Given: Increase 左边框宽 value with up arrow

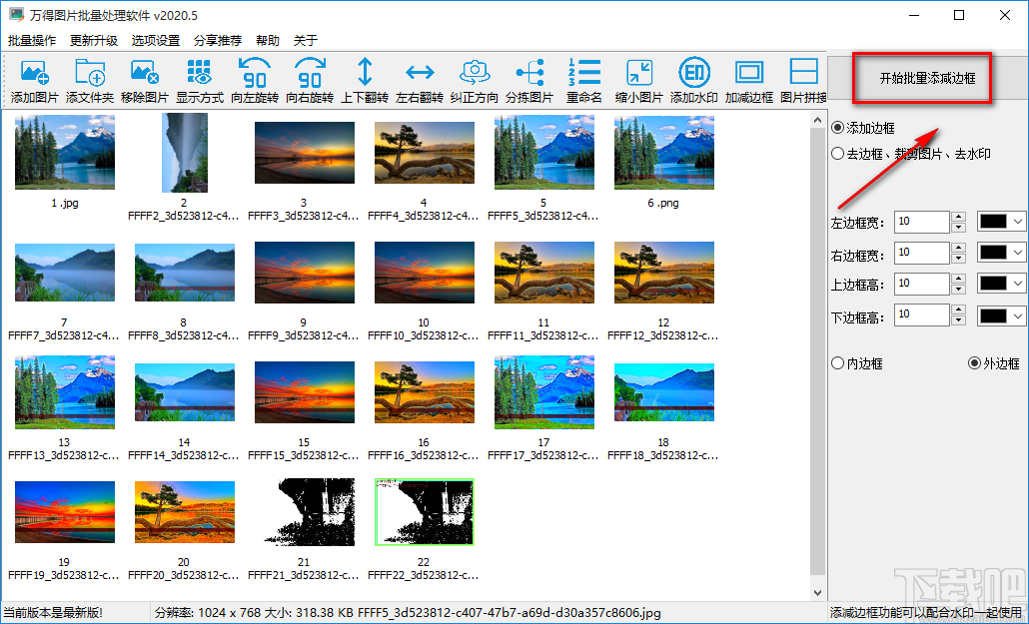Looking at the screenshot, I should (x=958, y=218).
